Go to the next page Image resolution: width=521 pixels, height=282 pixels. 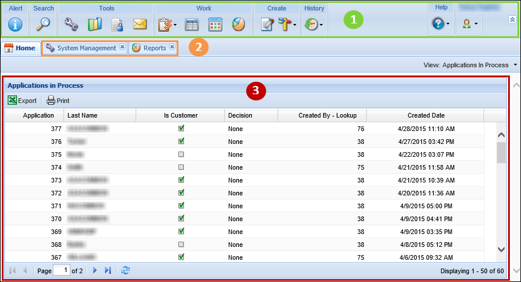[95, 270]
